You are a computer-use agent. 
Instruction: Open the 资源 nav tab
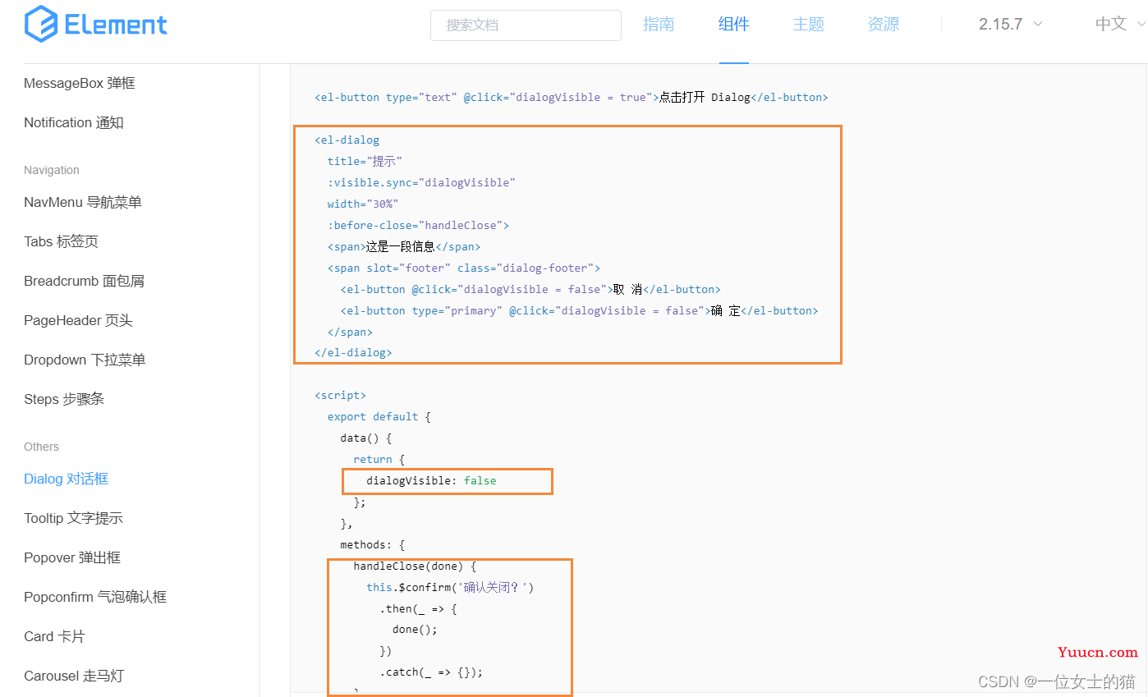point(883,25)
